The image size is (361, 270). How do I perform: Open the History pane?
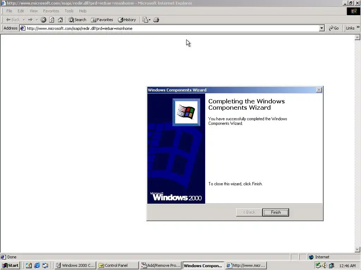(x=127, y=20)
